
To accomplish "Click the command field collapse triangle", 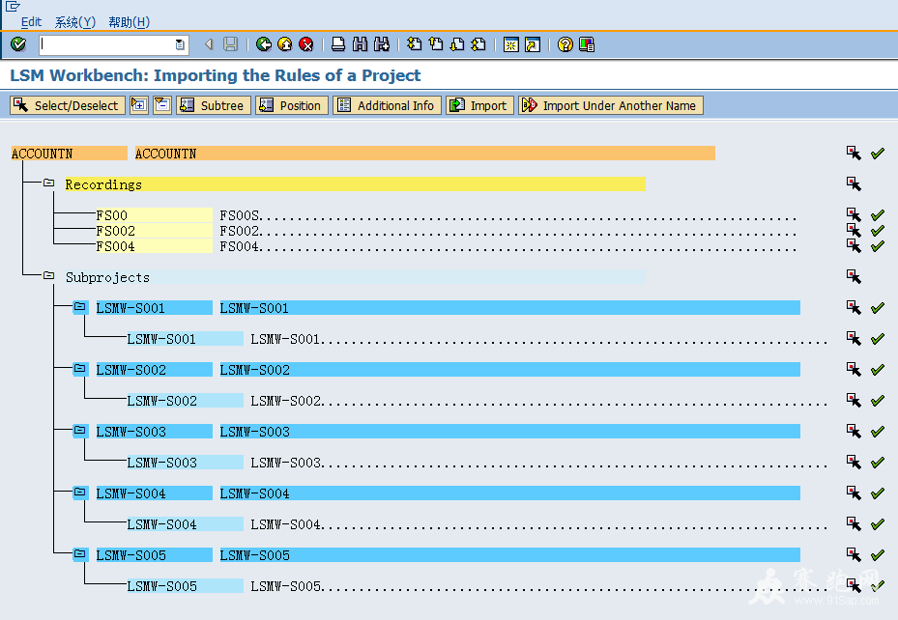I will (x=209, y=44).
